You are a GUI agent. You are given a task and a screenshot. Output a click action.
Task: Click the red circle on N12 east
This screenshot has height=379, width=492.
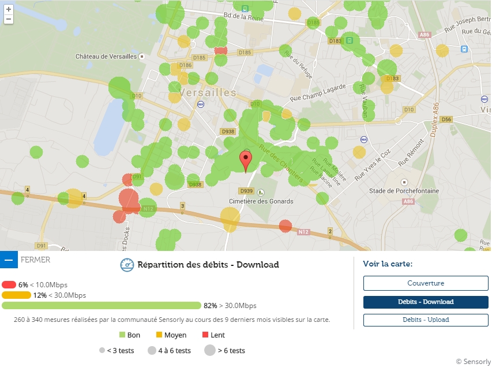286,226
